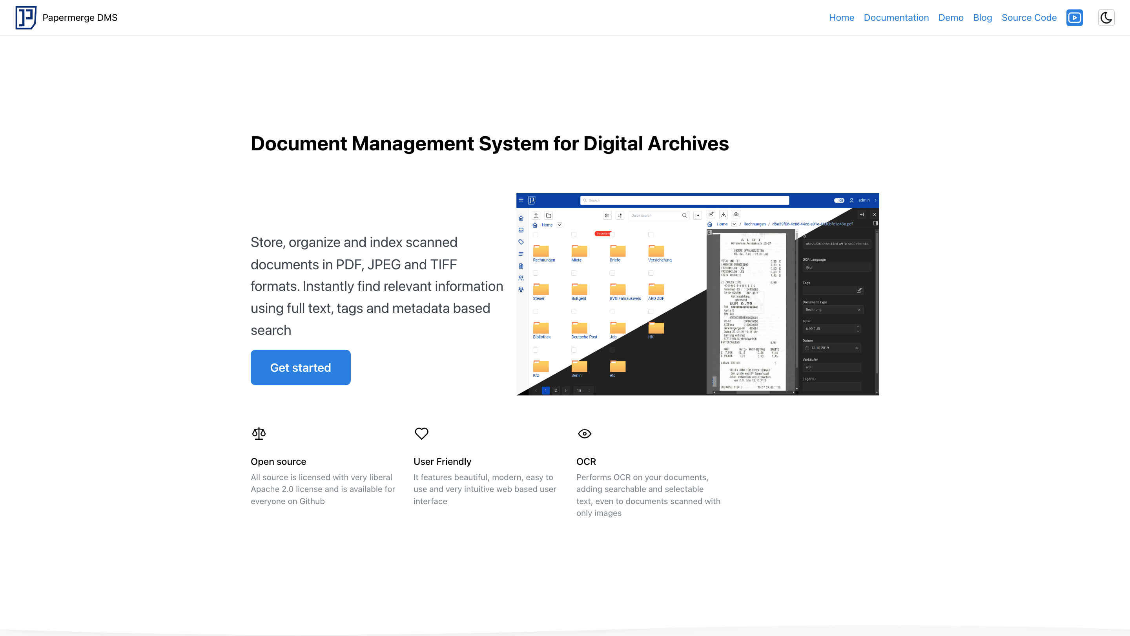Click the tags icon in left sidebar
This screenshot has width=1130, height=636.
click(521, 242)
